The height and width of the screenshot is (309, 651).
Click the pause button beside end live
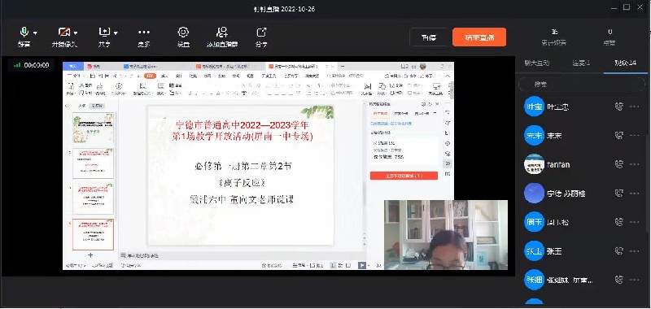click(x=429, y=37)
